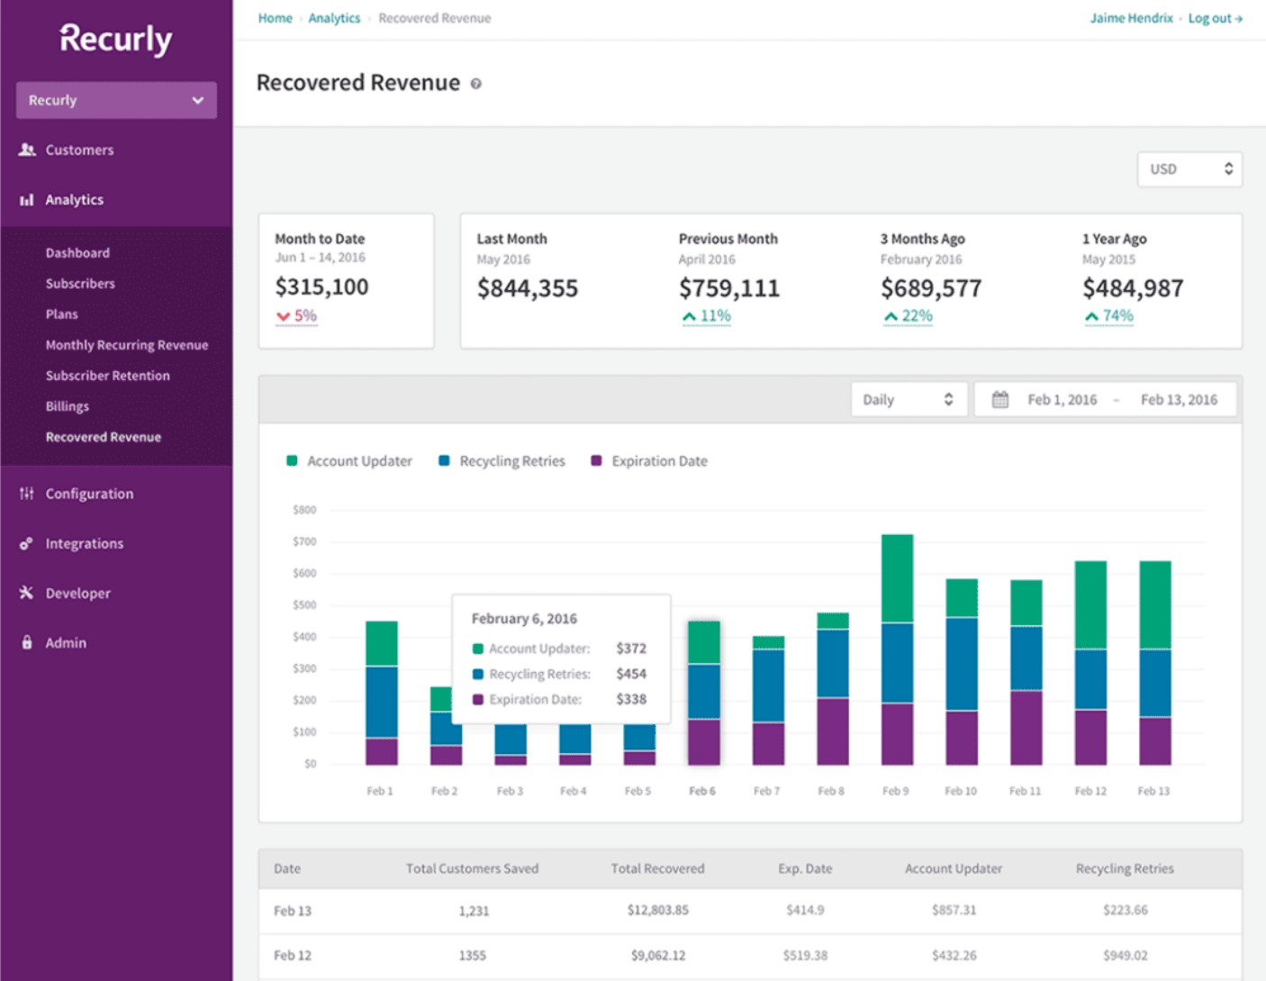
Task: Toggle Recycling Retries legend blue swatch
Action: coord(444,461)
